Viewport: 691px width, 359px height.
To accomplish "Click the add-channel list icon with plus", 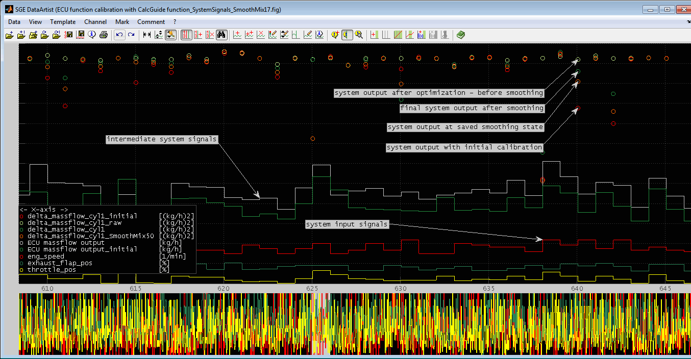I will point(198,35).
